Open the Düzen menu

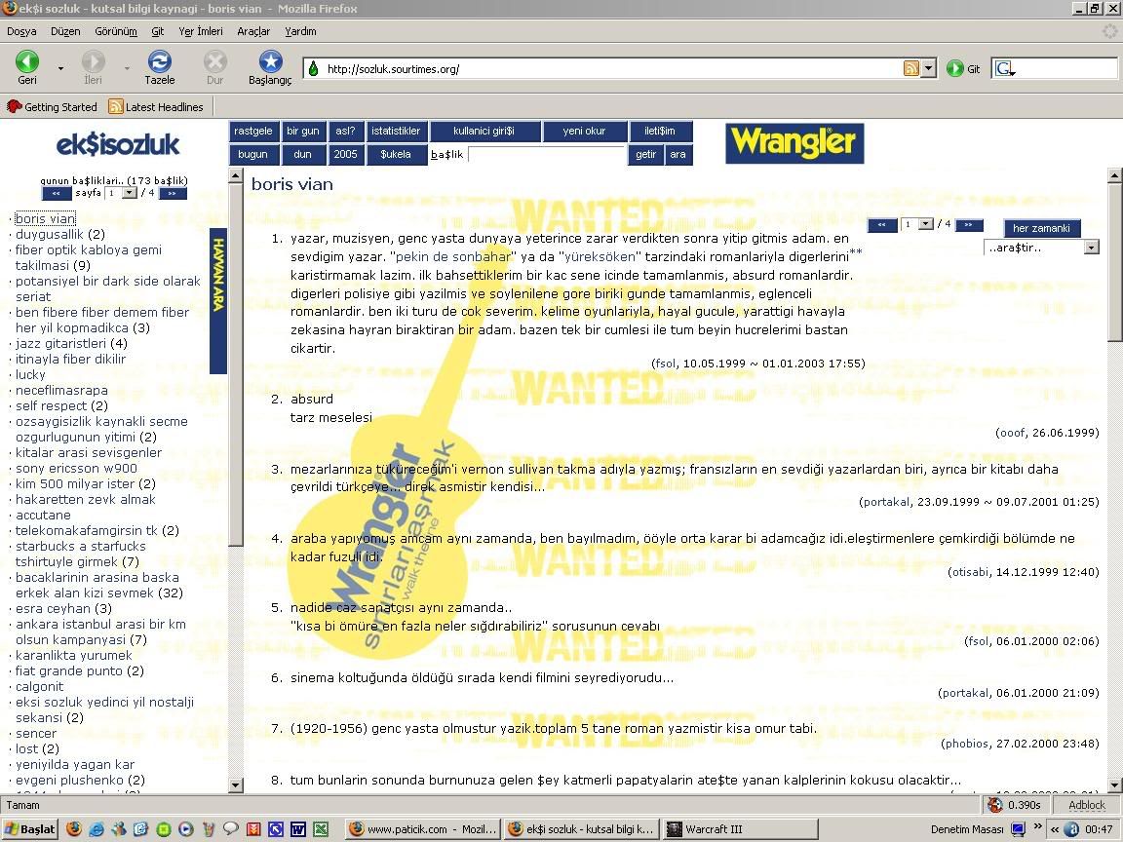65,31
